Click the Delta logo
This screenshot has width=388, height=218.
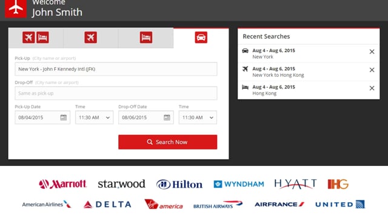107,205
